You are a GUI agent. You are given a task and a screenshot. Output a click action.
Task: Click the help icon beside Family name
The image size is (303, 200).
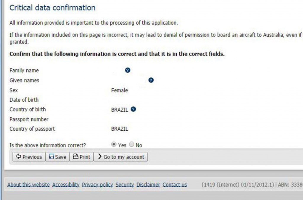[x=128, y=70]
